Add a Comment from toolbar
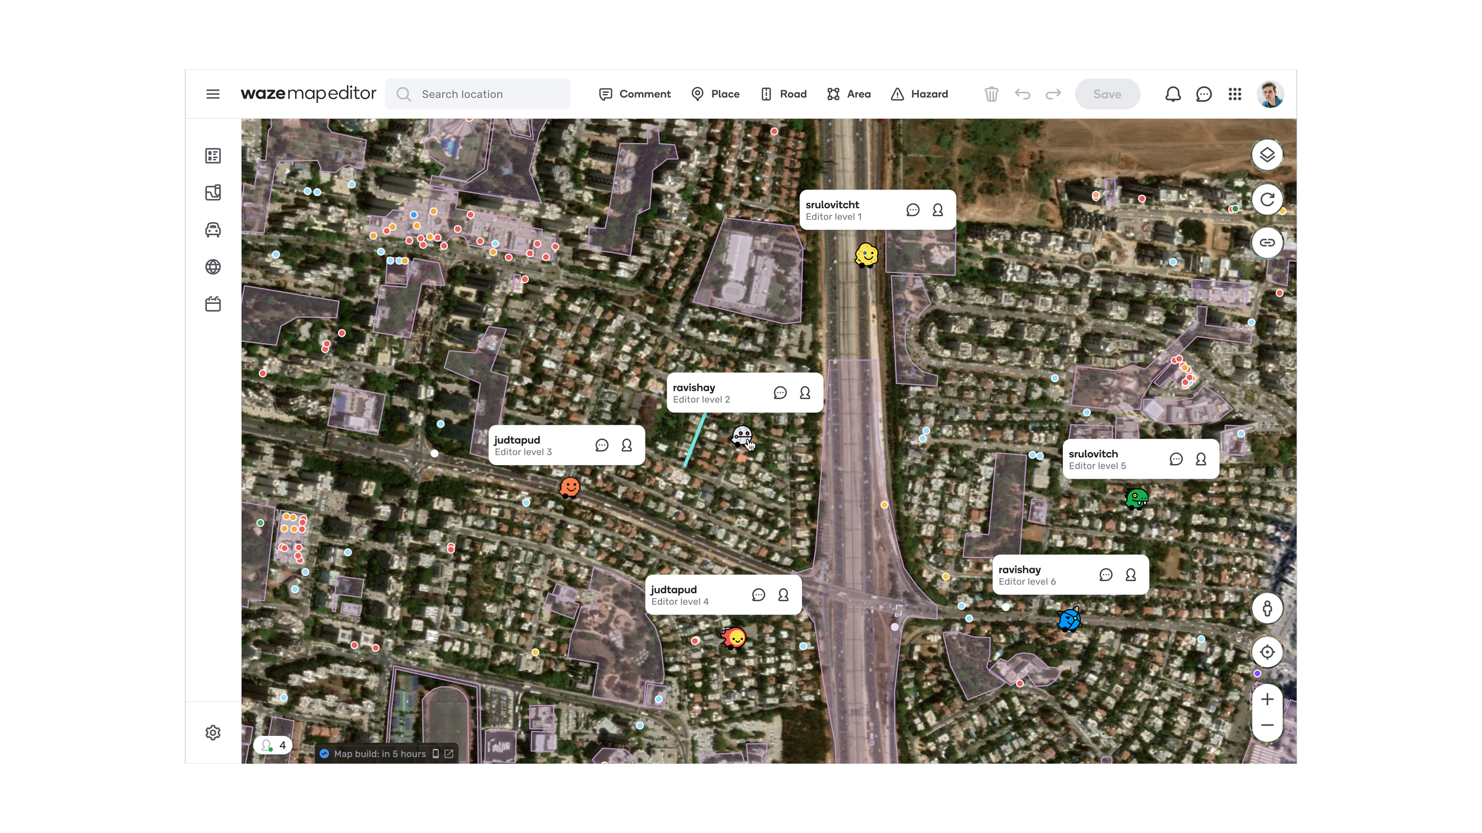This screenshot has height=833, width=1482. tap(635, 94)
